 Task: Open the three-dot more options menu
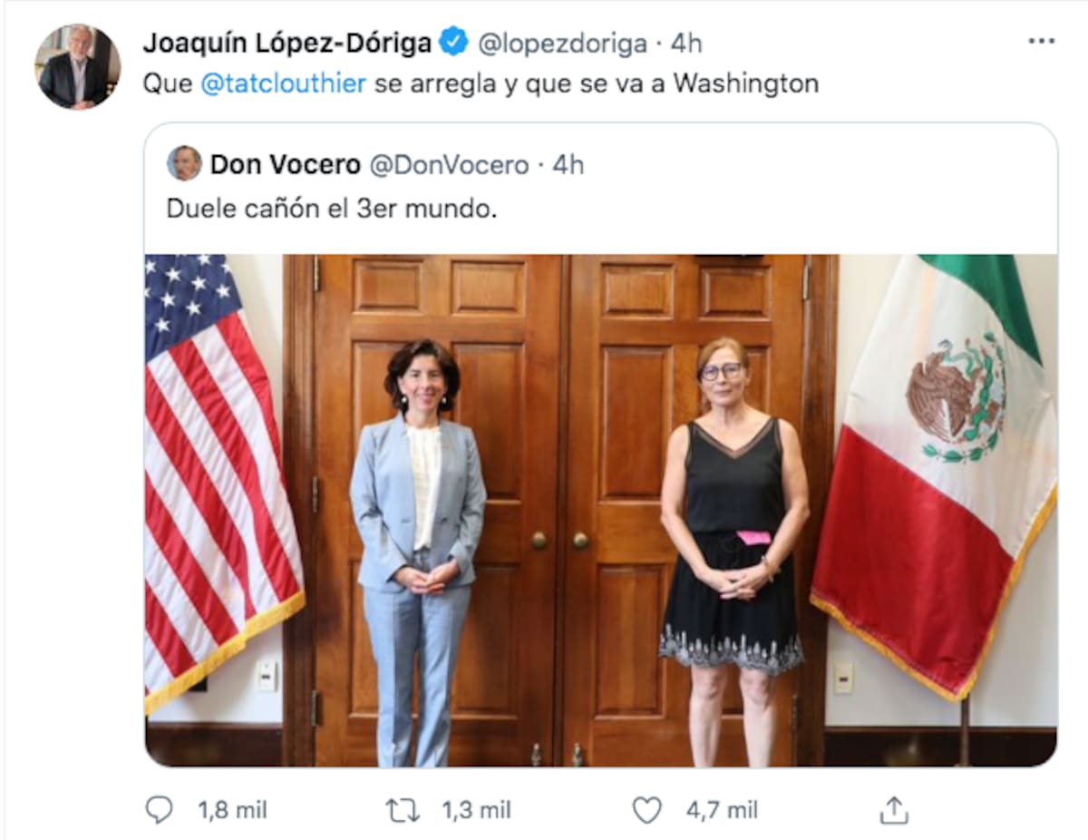[x=1041, y=42]
